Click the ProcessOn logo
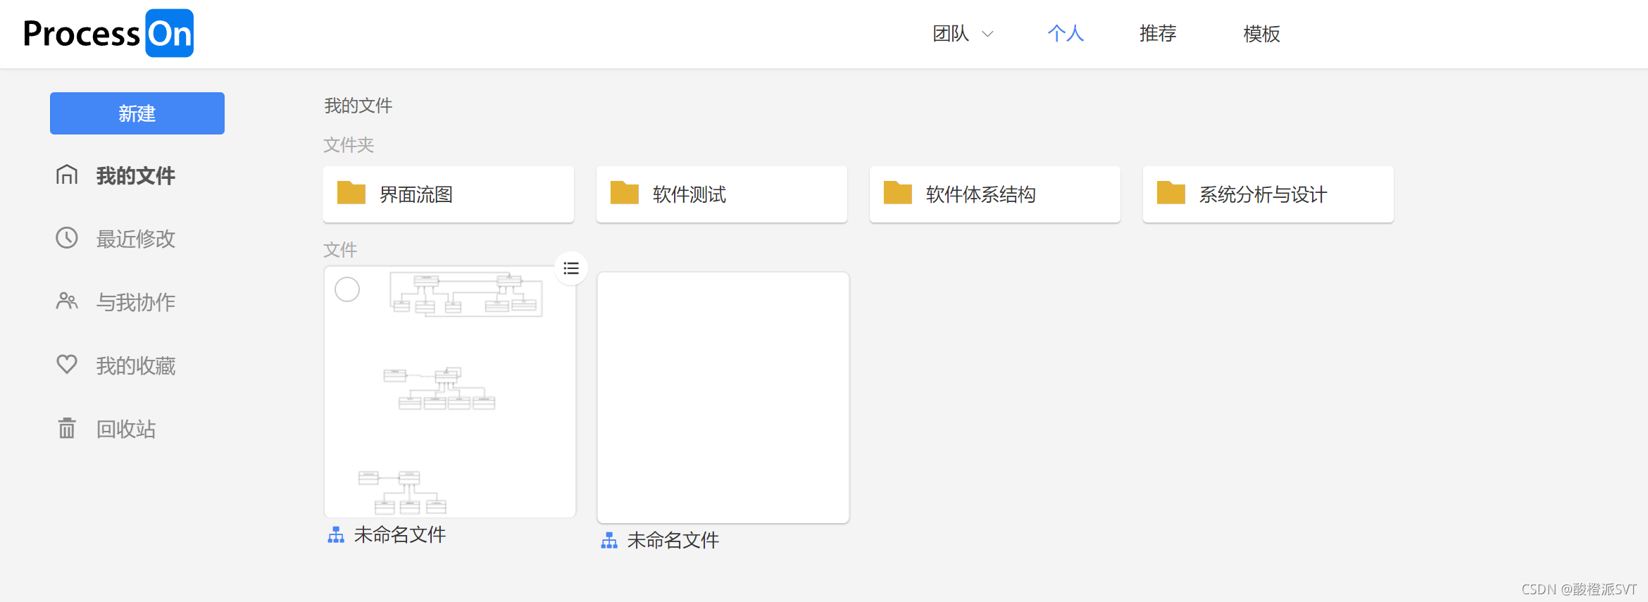Screen dimensions: 1648x602 click(x=108, y=33)
